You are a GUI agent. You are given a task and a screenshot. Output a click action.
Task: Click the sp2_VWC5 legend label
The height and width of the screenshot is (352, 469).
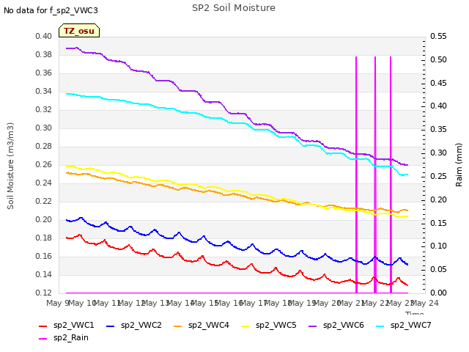[x=276, y=326]
